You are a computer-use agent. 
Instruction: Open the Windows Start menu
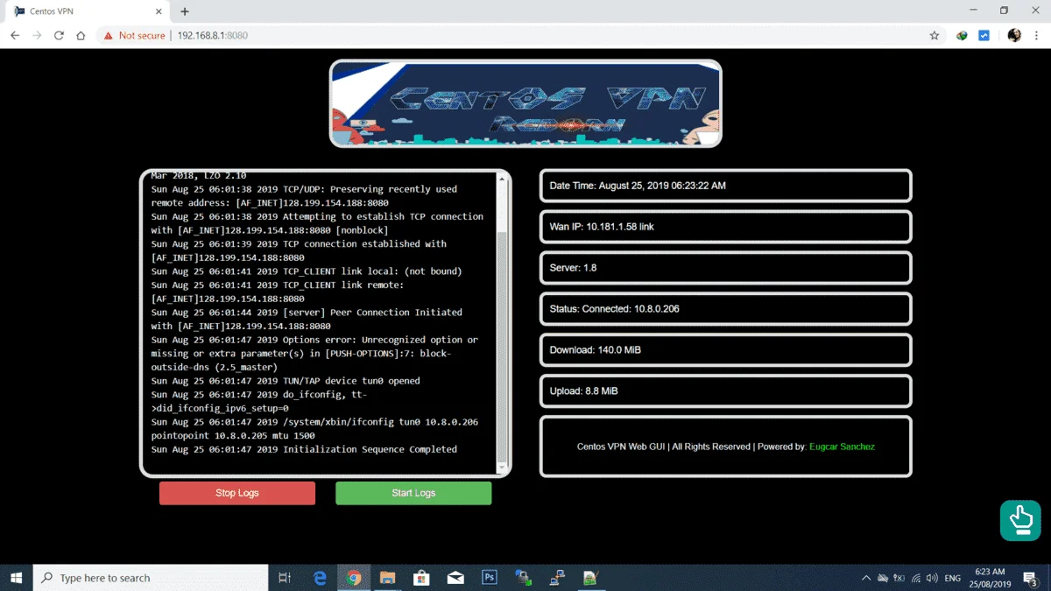coord(16,578)
